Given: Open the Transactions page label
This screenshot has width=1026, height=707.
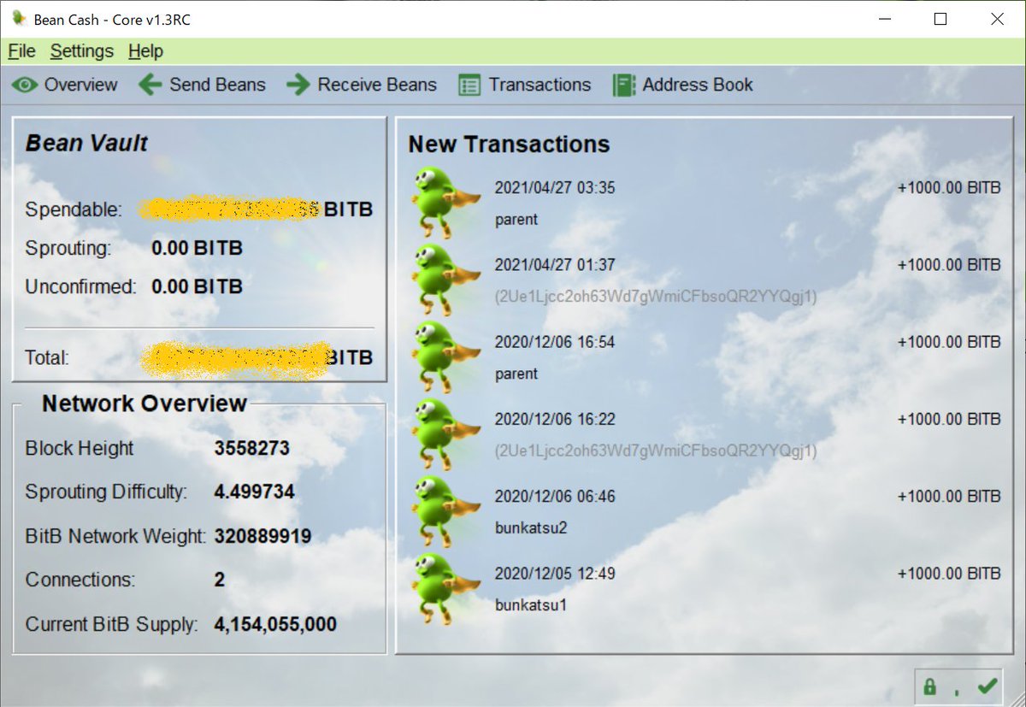Looking at the screenshot, I should click(540, 85).
